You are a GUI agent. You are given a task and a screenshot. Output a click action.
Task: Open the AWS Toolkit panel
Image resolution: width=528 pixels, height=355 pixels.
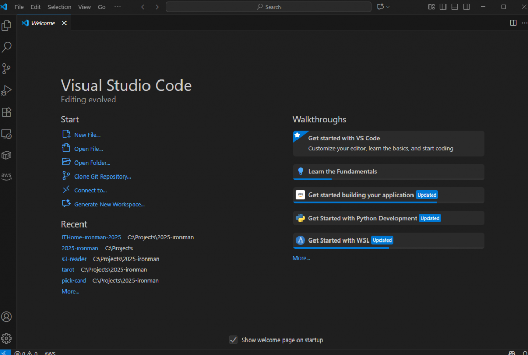point(7,176)
